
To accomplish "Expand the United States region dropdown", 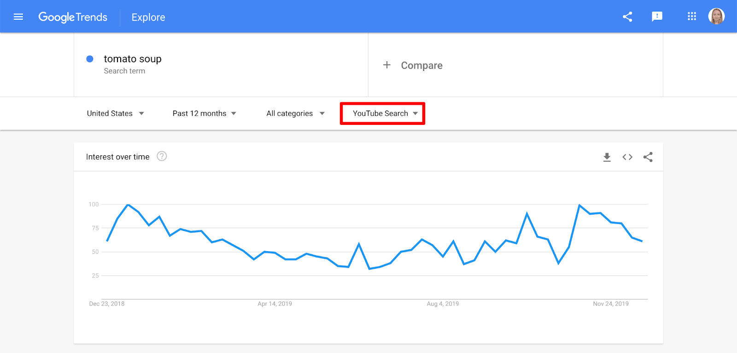I will click(x=116, y=113).
